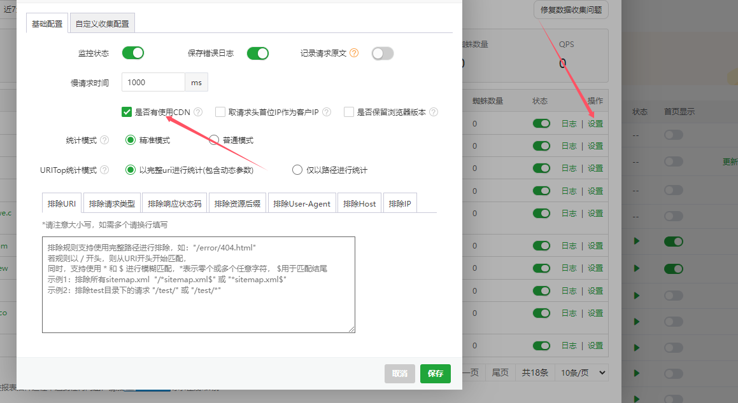Click help icon beside URITop统计模式 label
Screen dimensions: 738x403
[104, 170]
